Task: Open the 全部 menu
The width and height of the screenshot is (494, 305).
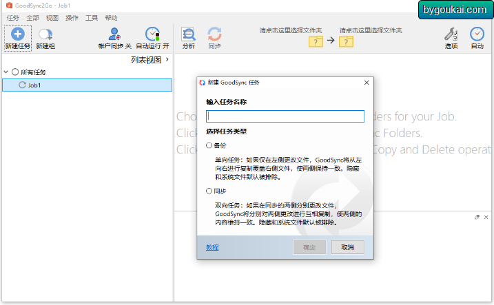Action: [x=33, y=18]
